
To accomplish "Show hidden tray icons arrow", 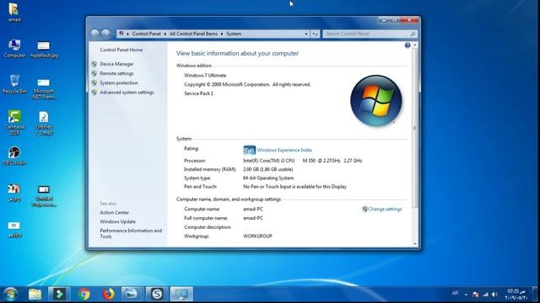I will coord(466,295).
